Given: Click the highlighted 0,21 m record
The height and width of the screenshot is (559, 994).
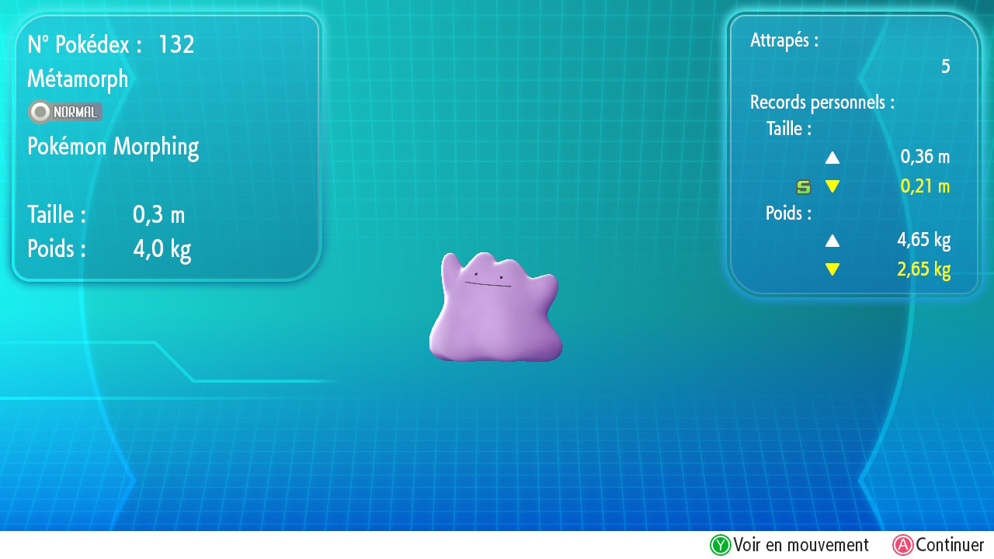Looking at the screenshot, I should coord(925,186).
